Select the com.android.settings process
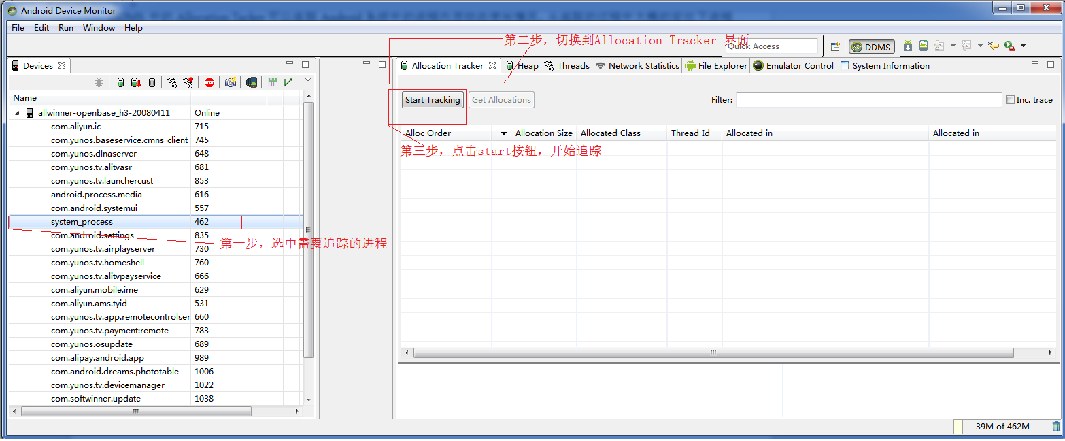The width and height of the screenshot is (1065, 441). 155,235
